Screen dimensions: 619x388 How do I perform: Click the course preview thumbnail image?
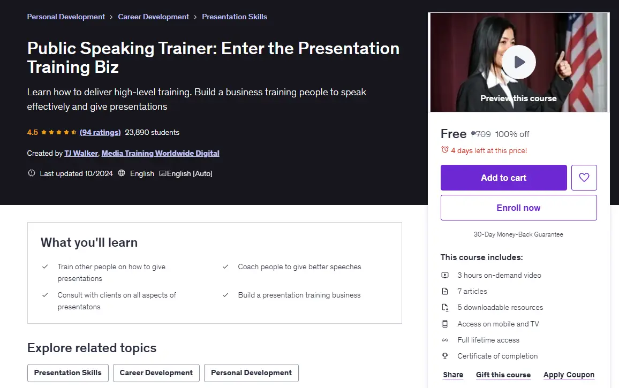pos(519,62)
